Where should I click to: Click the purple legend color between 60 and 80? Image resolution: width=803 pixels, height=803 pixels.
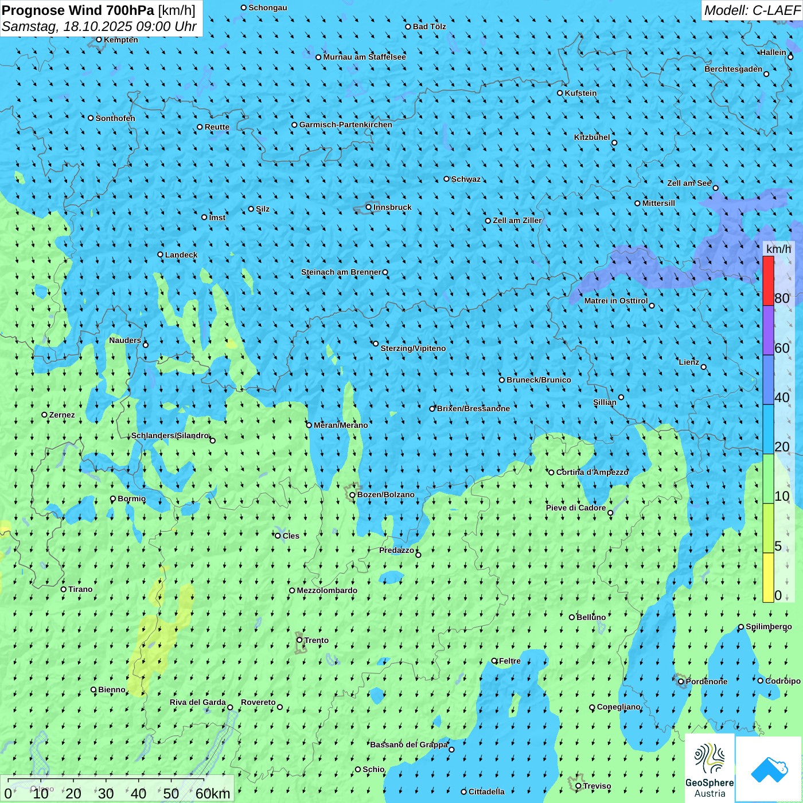tap(768, 330)
